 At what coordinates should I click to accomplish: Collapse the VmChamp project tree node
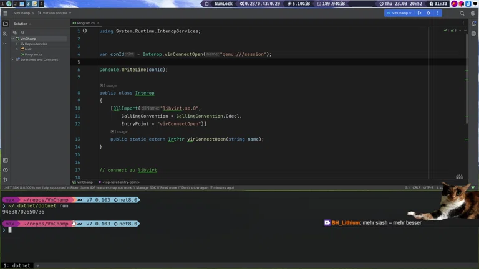[13, 39]
